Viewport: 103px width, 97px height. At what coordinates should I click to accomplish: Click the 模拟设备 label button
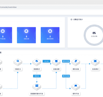(76, 69)
